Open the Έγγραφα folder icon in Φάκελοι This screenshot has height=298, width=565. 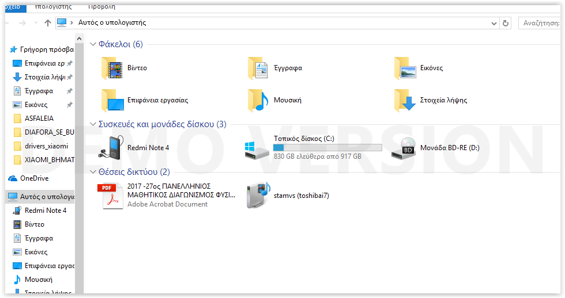pyautogui.click(x=258, y=68)
